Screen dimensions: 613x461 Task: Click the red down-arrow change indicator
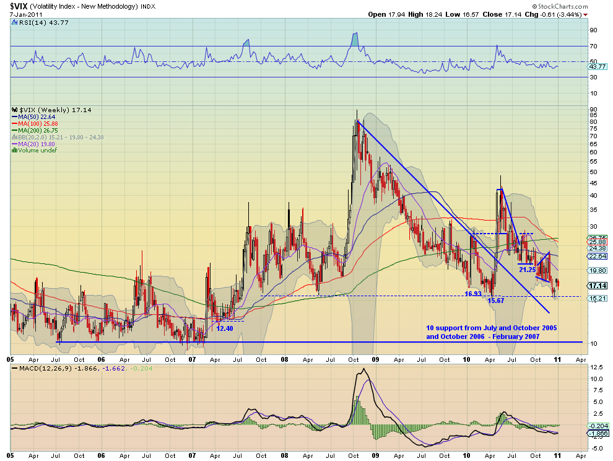coord(586,15)
